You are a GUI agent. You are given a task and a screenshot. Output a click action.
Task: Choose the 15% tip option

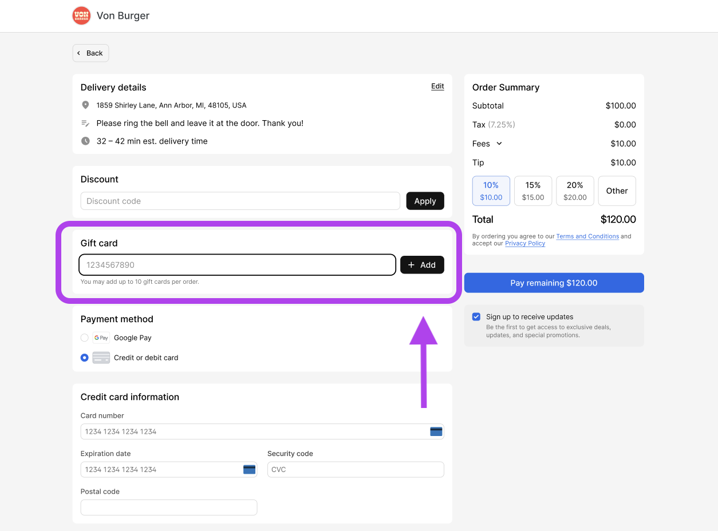point(533,191)
